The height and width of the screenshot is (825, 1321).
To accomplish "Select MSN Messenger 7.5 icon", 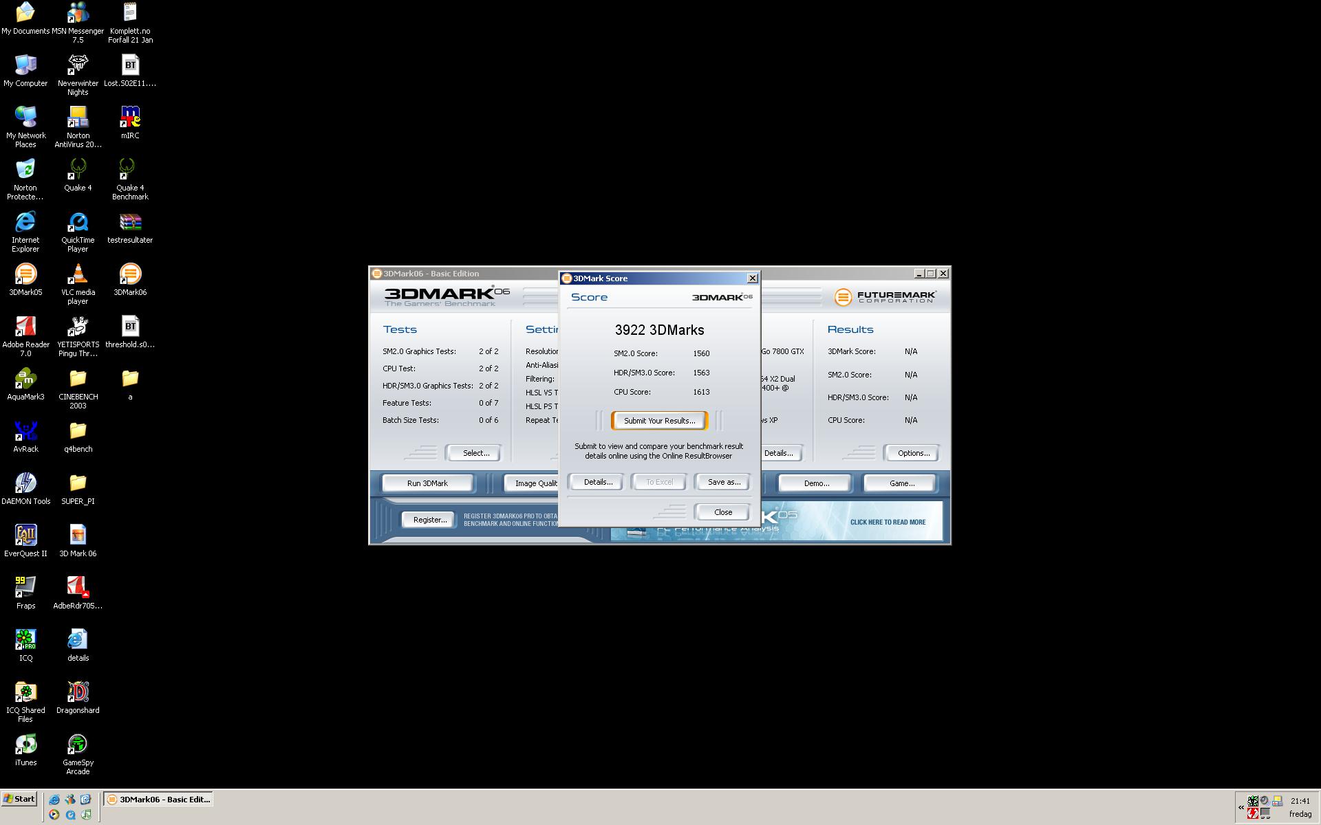I will (78, 23).
